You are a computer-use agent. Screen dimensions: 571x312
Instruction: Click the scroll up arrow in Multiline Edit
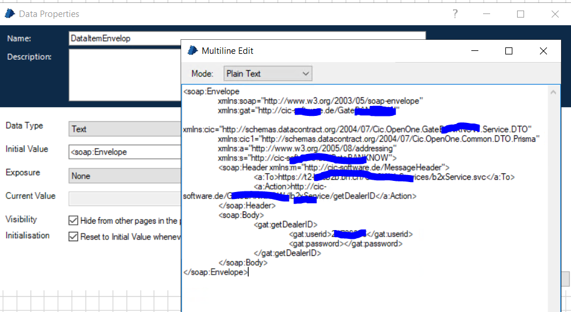pyautogui.click(x=553, y=91)
